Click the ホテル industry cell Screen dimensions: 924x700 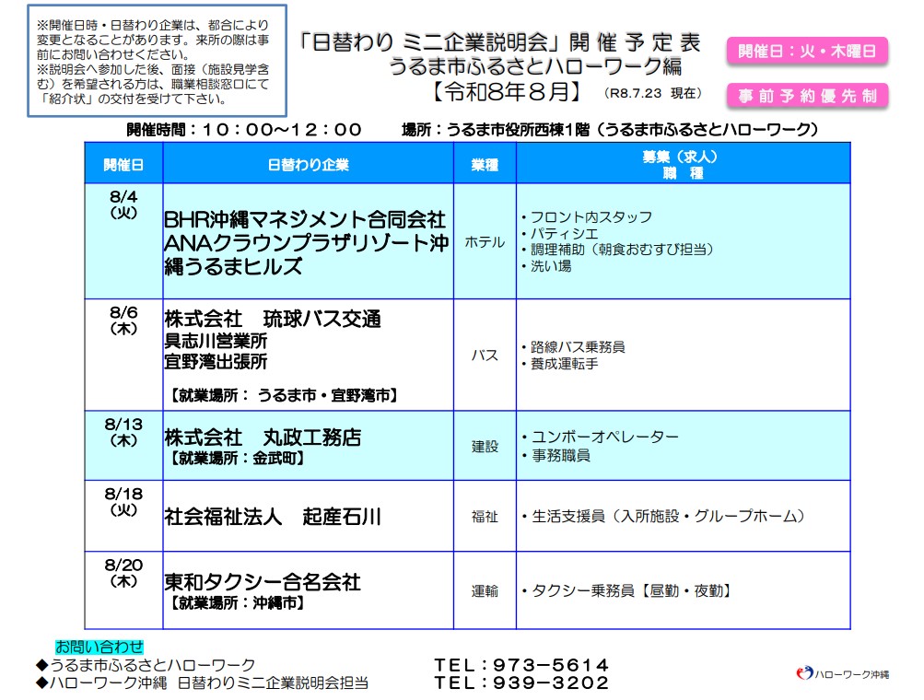pyautogui.click(x=485, y=241)
